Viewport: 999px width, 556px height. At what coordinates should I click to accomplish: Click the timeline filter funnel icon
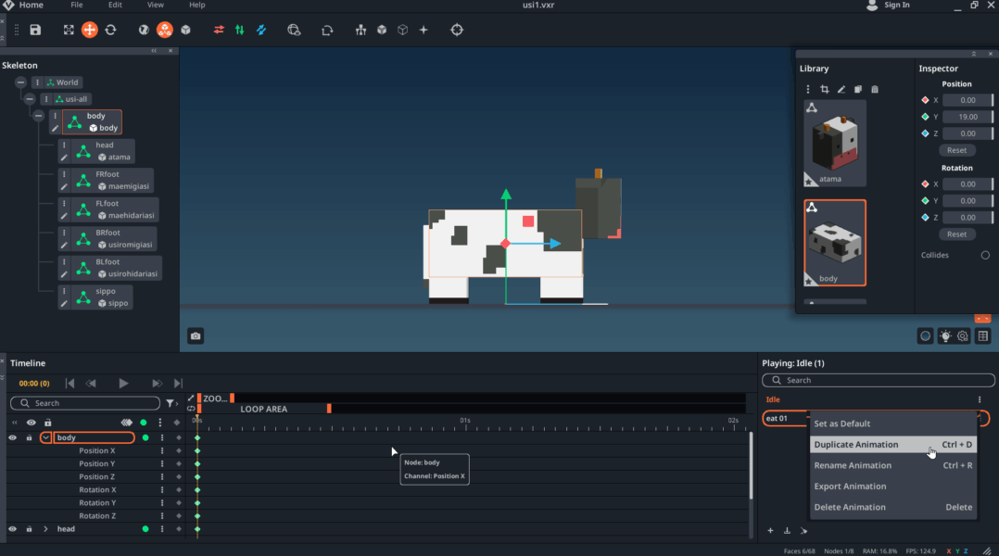171,403
